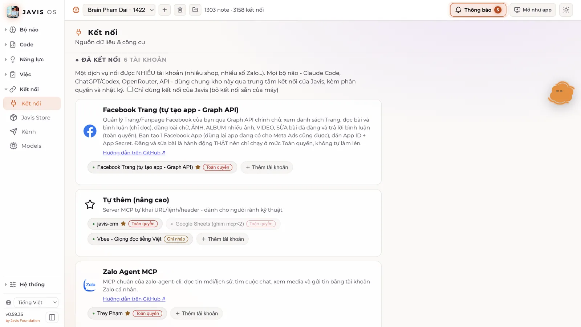Check 'Chỉ dùng kết nối của Javis' checkbox
Image resolution: width=581 pixels, height=327 pixels.
point(130,89)
